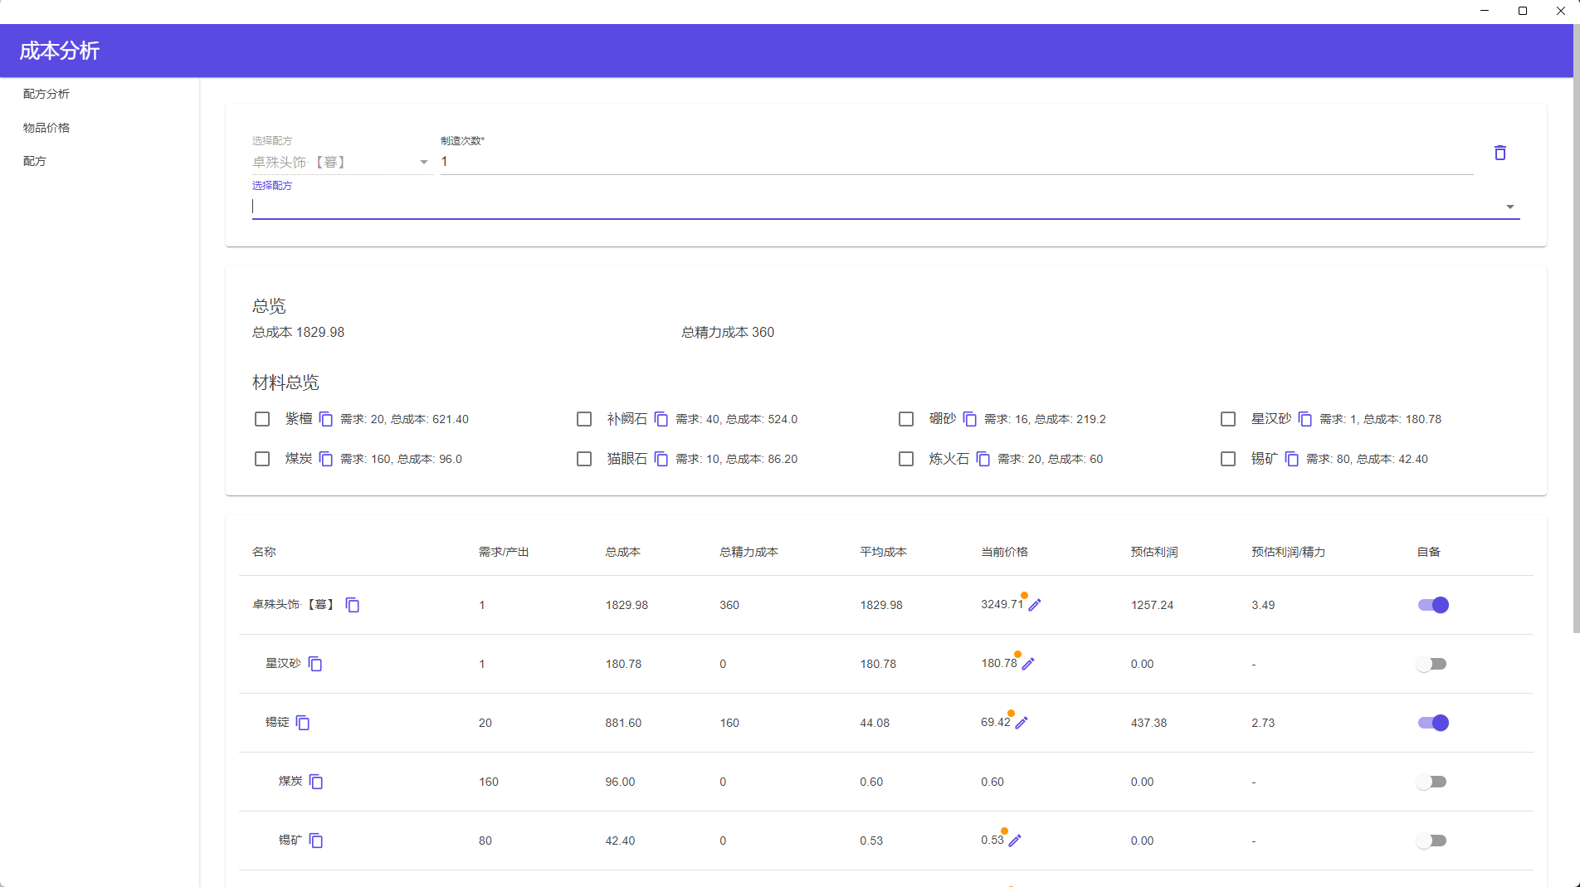Enable 自备 toggle for 锡矿 row
The image size is (1580, 887).
click(x=1431, y=841)
